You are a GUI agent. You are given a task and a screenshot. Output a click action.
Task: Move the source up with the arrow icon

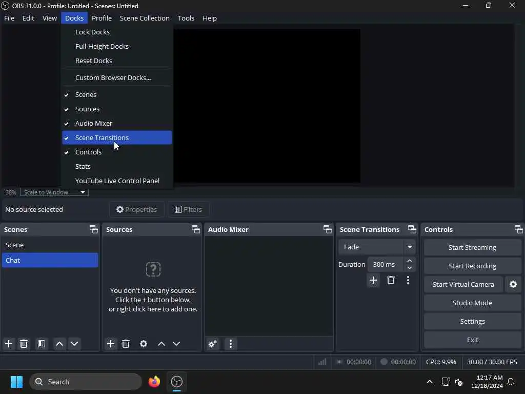tap(161, 344)
